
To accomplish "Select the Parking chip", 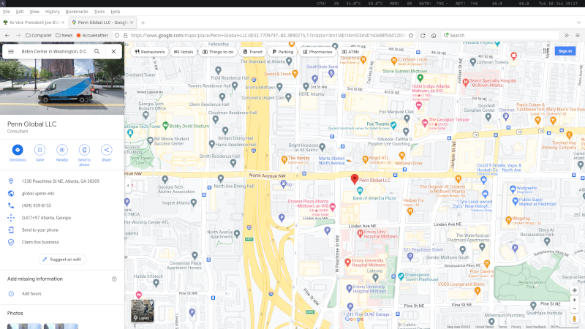I will (x=283, y=52).
